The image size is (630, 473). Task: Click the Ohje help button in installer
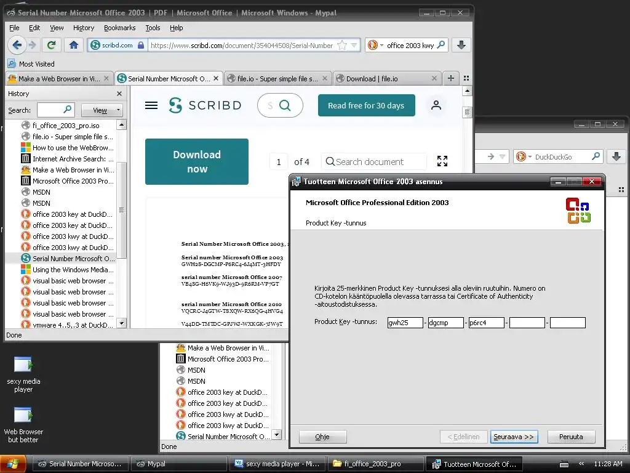coord(322,437)
